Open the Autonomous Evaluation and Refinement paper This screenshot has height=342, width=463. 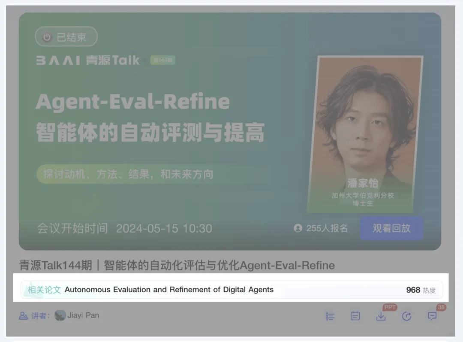169,290
